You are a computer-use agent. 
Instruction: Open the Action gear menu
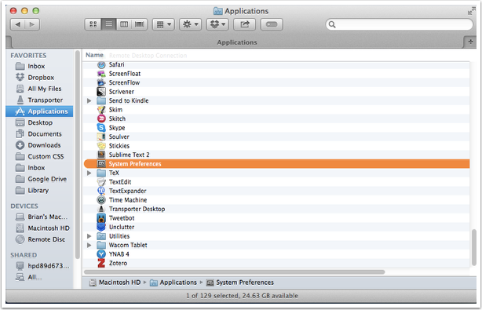click(190, 24)
